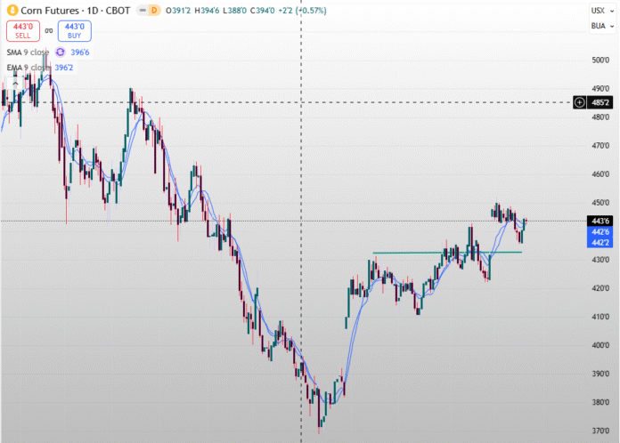Click the 485'2 crosshair price label

click(x=600, y=102)
